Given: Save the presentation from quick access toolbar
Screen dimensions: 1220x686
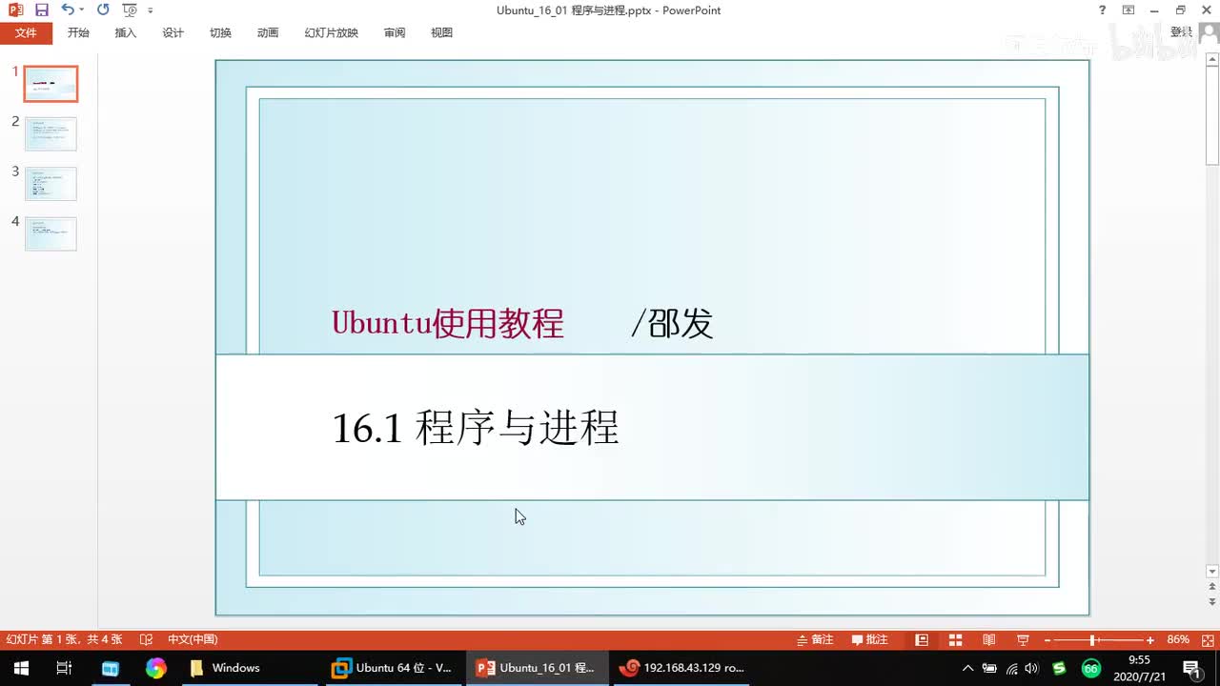Looking at the screenshot, I should (x=42, y=10).
